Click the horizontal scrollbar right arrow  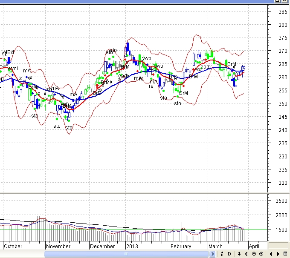pyautogui.click(x=212, y=254)
